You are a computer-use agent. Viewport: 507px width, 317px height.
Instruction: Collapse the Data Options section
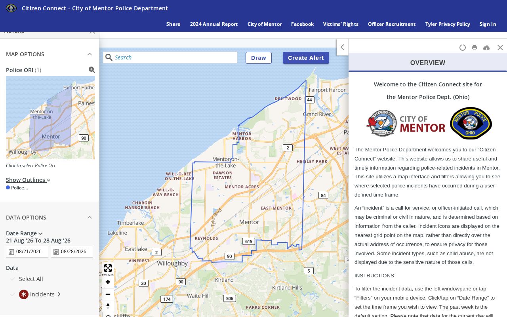(x=90, y=218)
